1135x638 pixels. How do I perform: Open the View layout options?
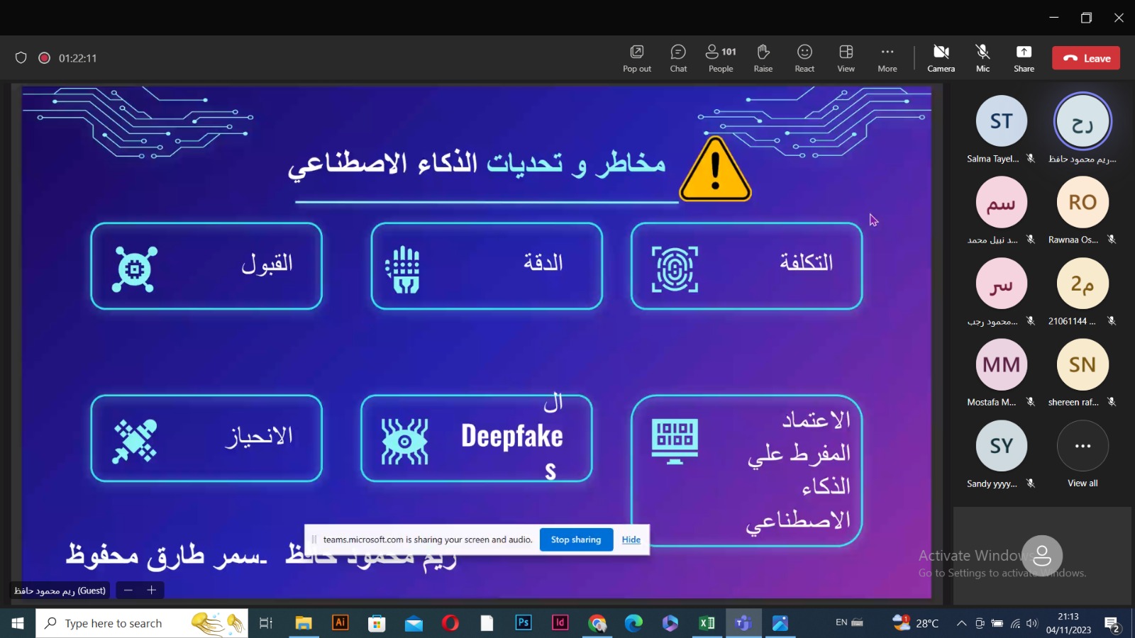(846, 58)
